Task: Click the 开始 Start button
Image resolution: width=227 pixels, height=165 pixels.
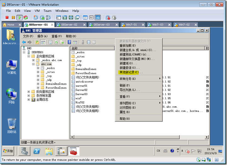Action: (8, 151)
